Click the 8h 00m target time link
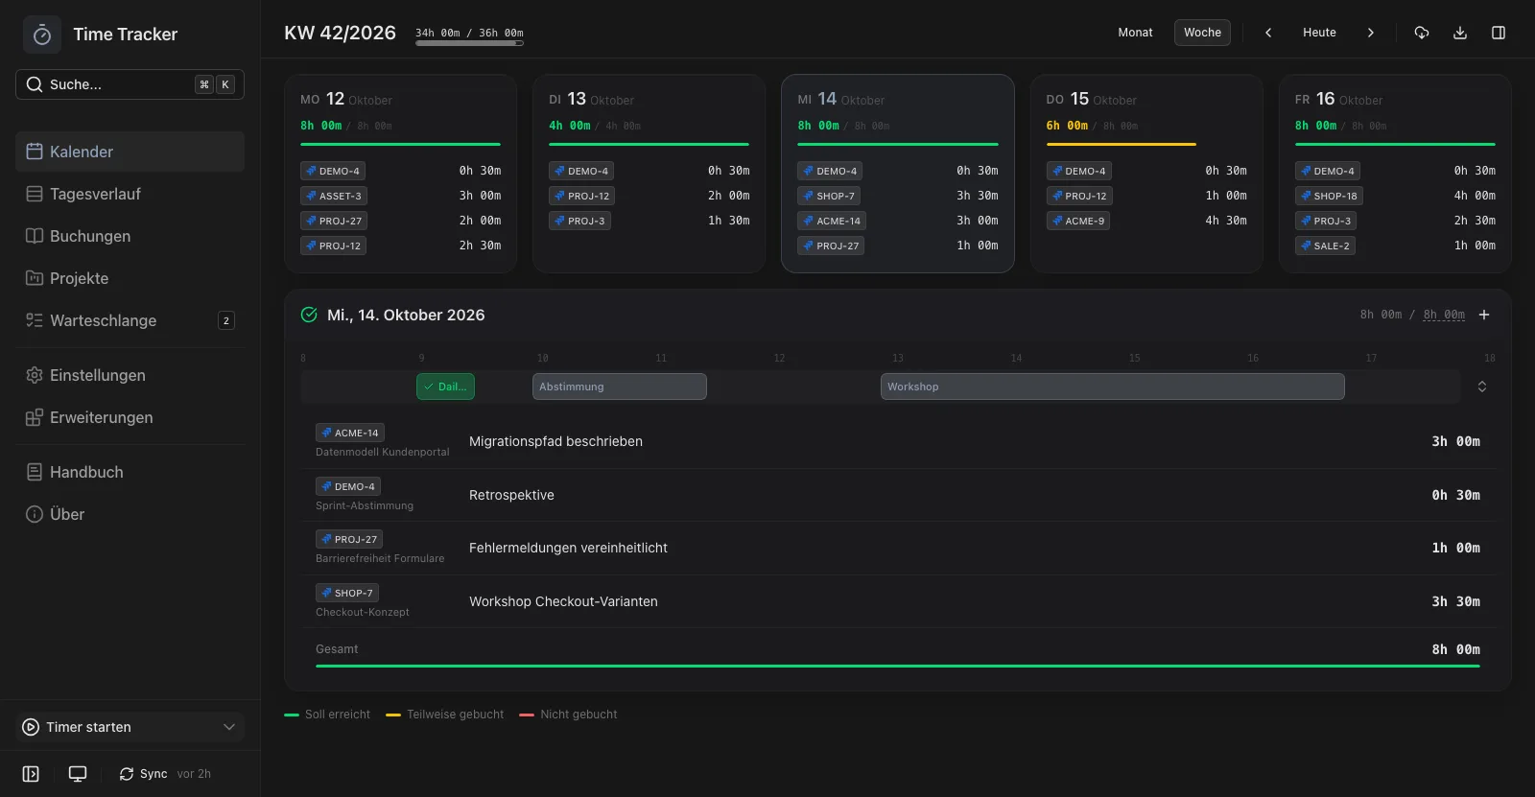The width and height of the screenshot is (1535, 797). coord(1444,315)
